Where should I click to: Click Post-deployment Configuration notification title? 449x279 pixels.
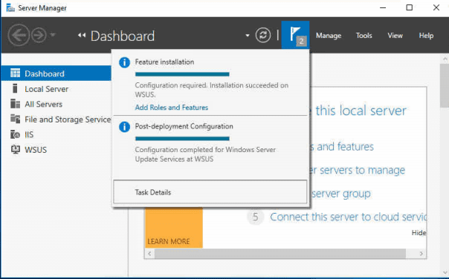tap(184, 126)
